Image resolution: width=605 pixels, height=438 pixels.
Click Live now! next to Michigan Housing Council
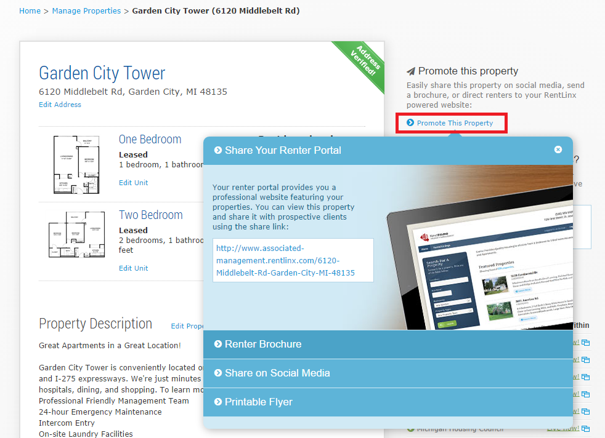tap(564, 428)
